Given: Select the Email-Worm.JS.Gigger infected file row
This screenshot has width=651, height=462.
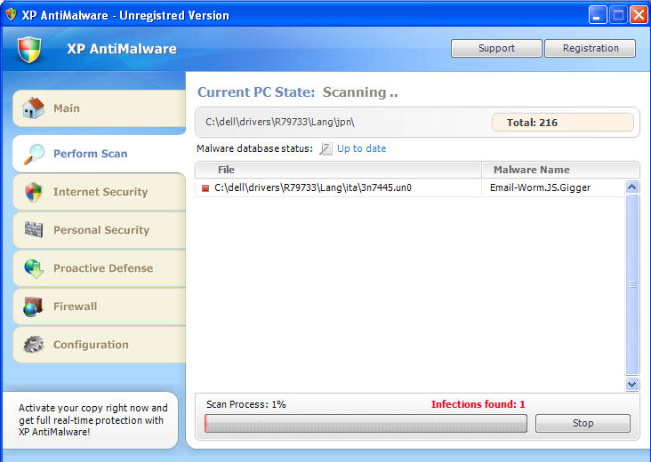Looking at the screenshot, I should pos(409,188).
